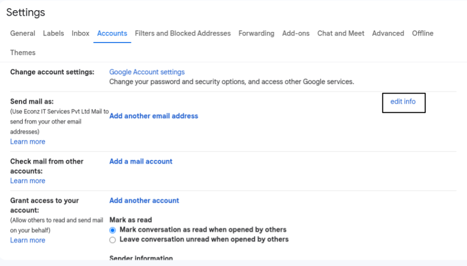Screen dimensions: 467x266
Task: Open the Forwarding tab
Action: coord(256,33)
